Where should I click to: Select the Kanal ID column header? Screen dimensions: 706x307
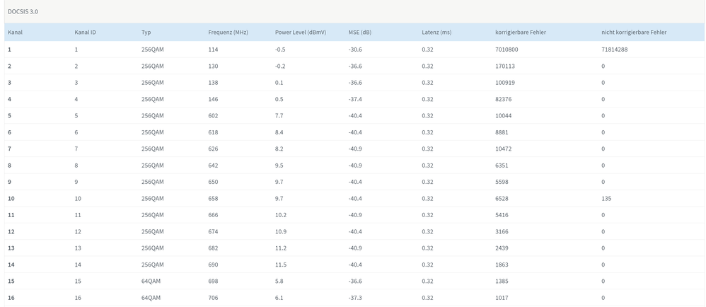point(85,33)
